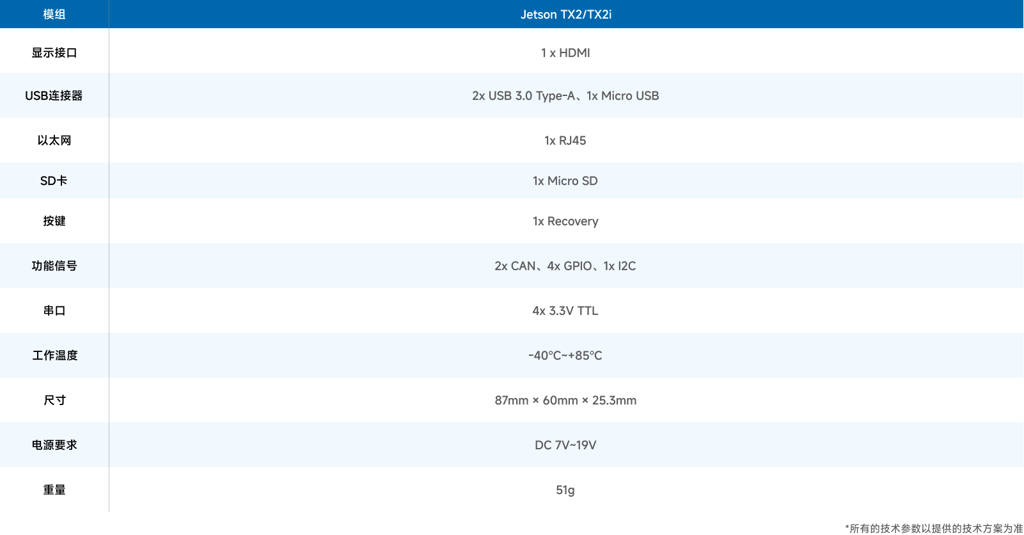The image size is (1024, 535).
Task: Click the 按键 row label
Action: (x=54, y=221)
